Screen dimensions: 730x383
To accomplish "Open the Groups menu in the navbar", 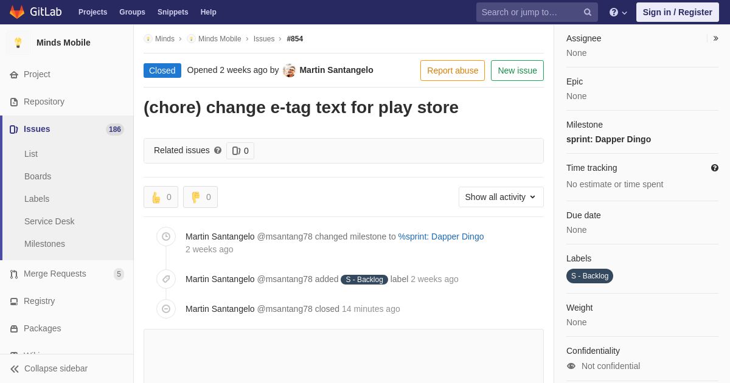I will pyautogui.click(x=132, y=12).
